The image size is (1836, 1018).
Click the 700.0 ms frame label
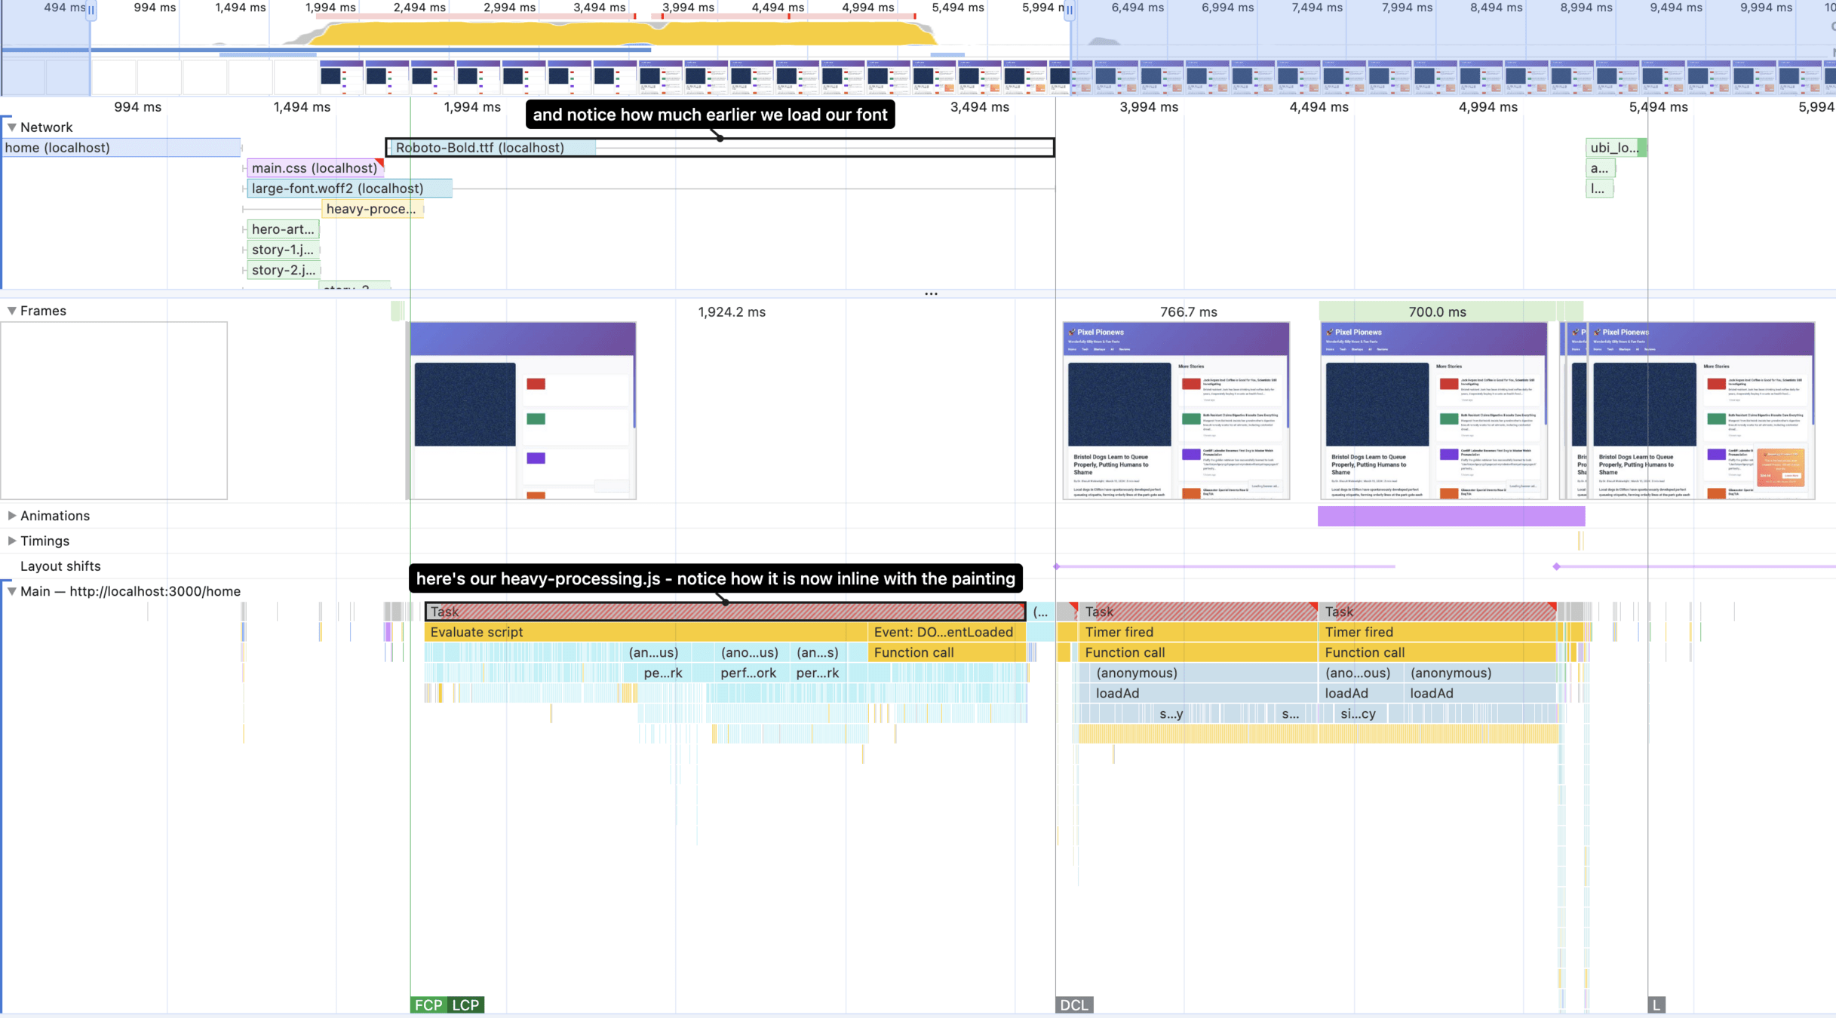click(x=1437, y=311)
